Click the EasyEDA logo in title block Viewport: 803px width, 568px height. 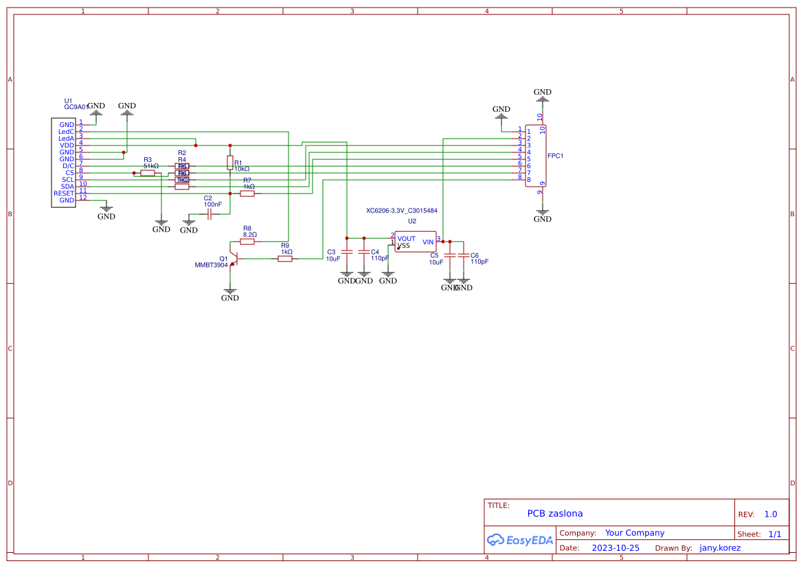520,541
